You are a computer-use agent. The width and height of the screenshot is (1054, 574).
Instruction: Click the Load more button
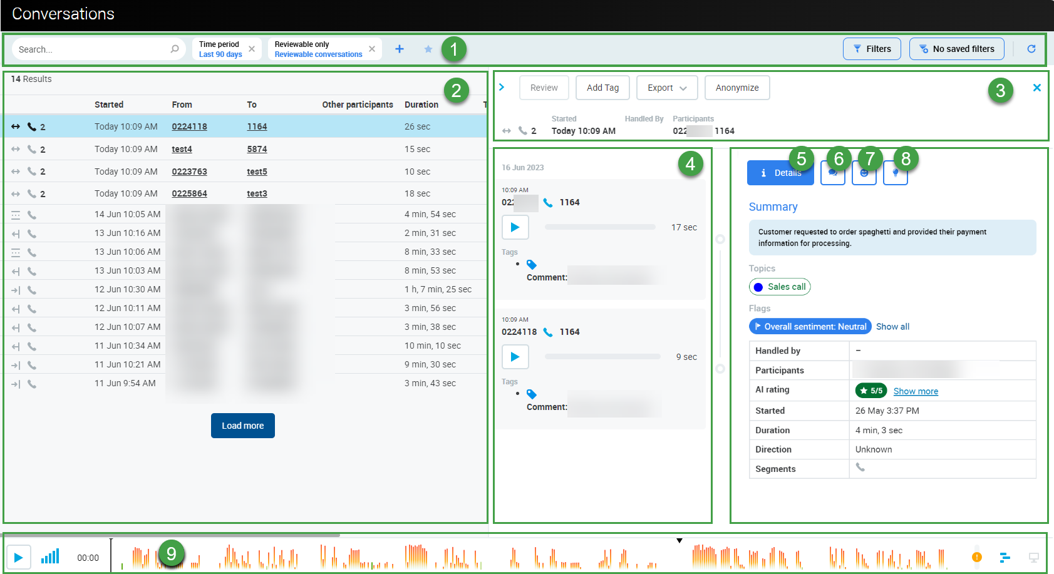click(242, 426)
